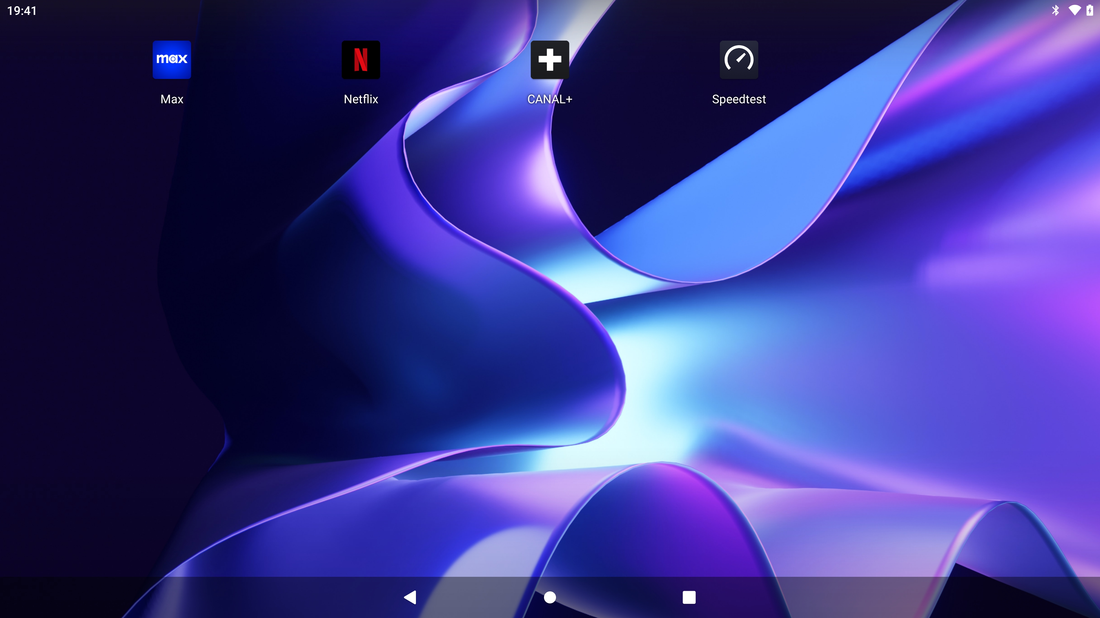Click the "CANAL+" app label

click(550, 99)
